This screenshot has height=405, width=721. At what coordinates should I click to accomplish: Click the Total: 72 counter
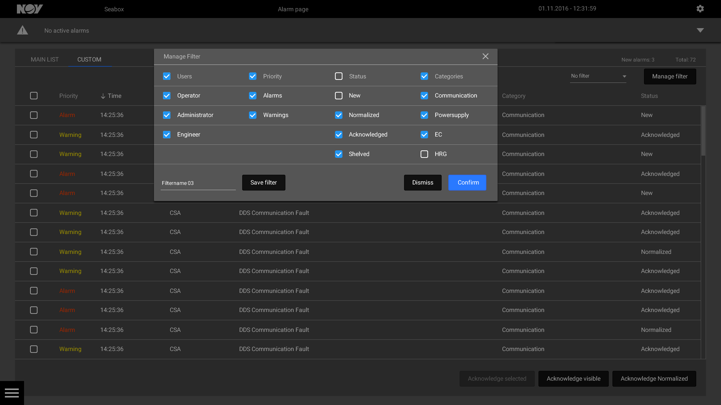(x=685, y=60)
